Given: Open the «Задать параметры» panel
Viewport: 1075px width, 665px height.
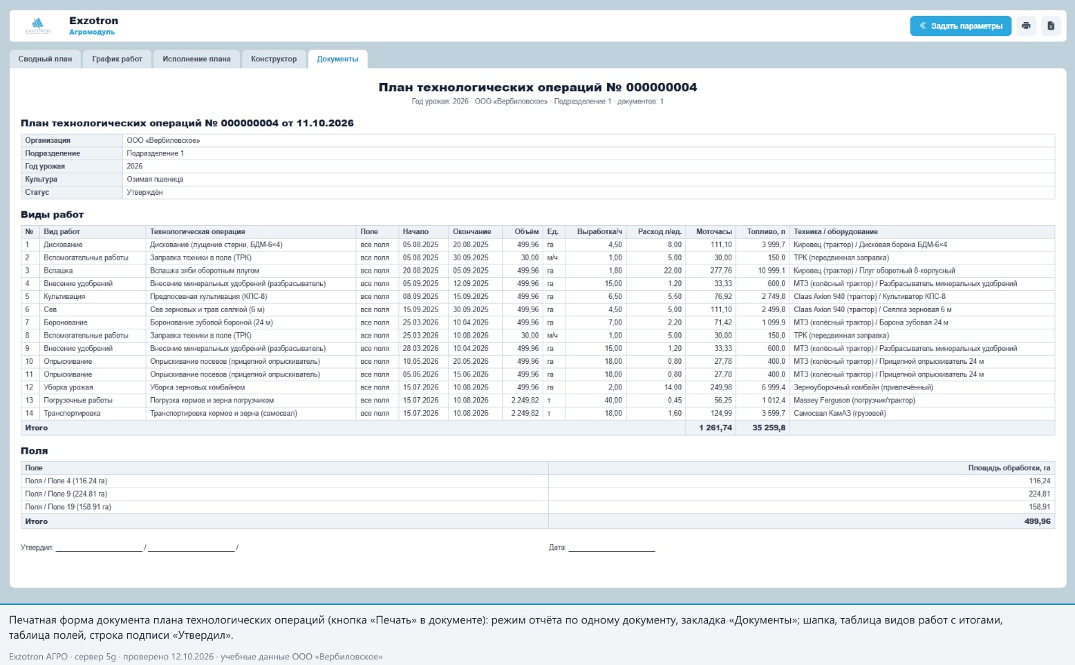Looking at the screenshot, I should 961,26.
